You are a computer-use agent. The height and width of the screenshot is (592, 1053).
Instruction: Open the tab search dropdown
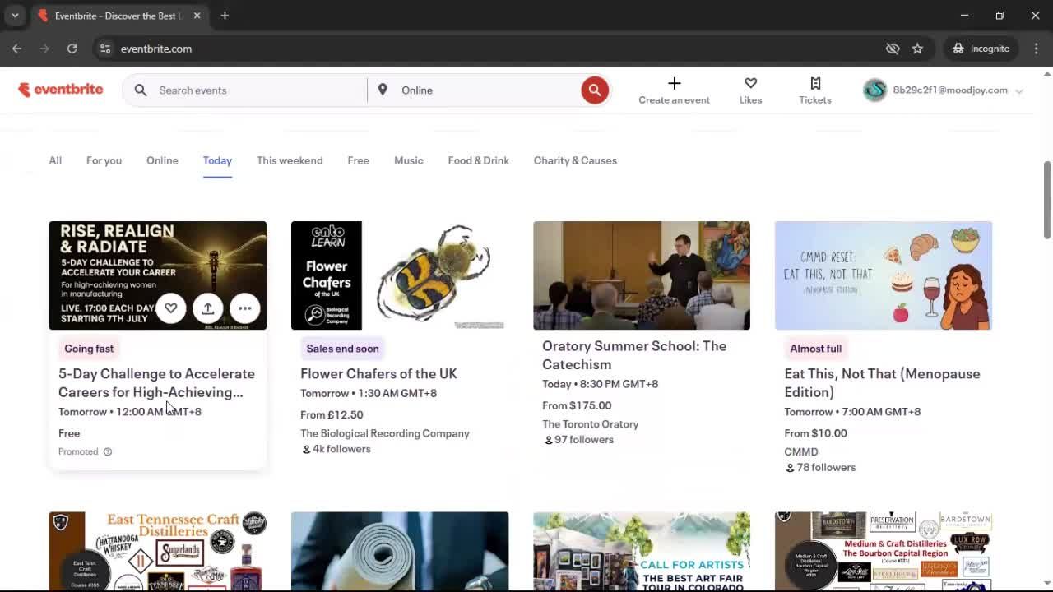(x=15, y=16)
